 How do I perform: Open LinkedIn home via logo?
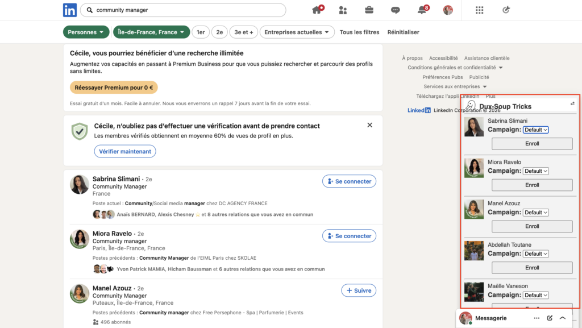pos(70,10)
